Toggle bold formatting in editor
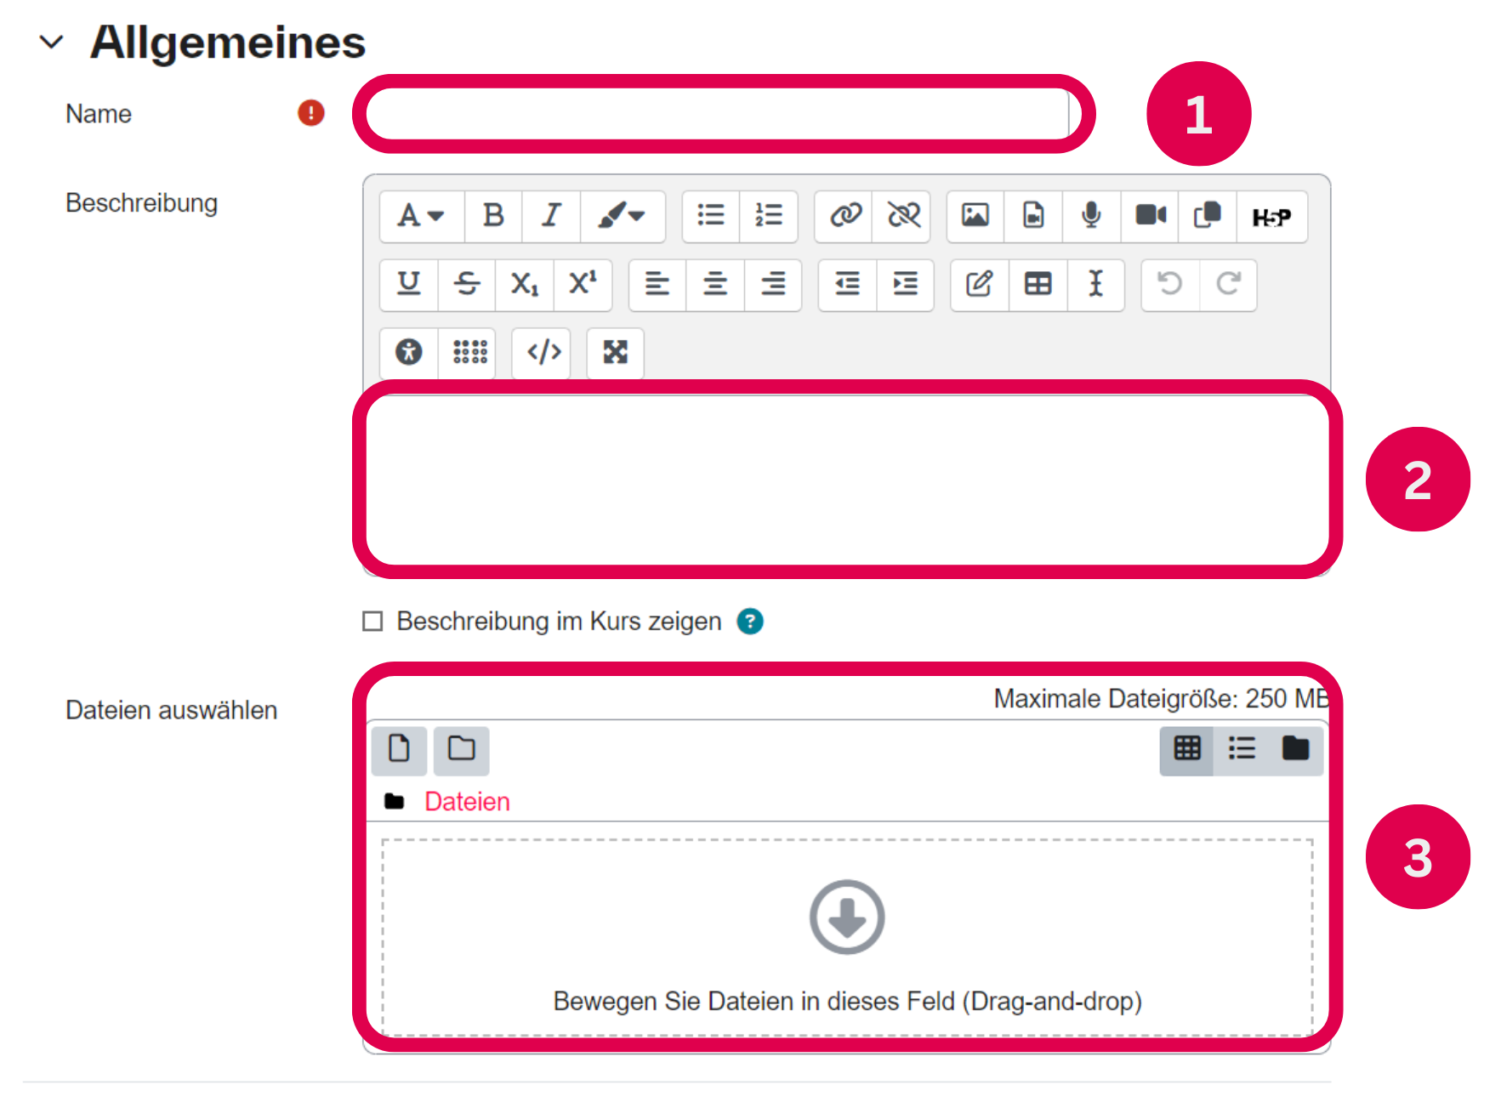Image resolution: width=1501 pixels, height=1102 pixels. tap(492, 216)
